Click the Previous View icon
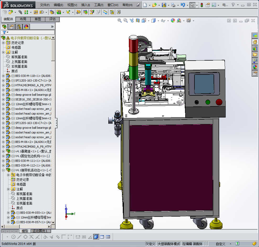259x247 pixels. [132, 20]
